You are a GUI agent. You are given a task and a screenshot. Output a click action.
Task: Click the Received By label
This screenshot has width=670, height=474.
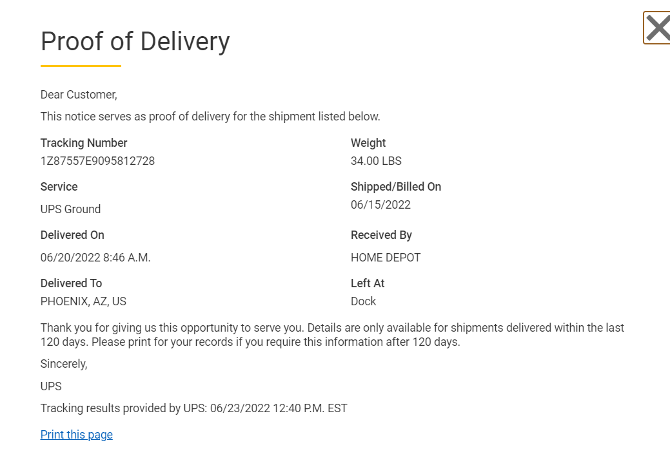(381, 235)
